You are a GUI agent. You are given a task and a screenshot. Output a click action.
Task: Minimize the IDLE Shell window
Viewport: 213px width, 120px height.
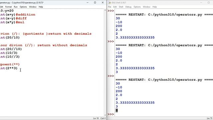point(201,3)
